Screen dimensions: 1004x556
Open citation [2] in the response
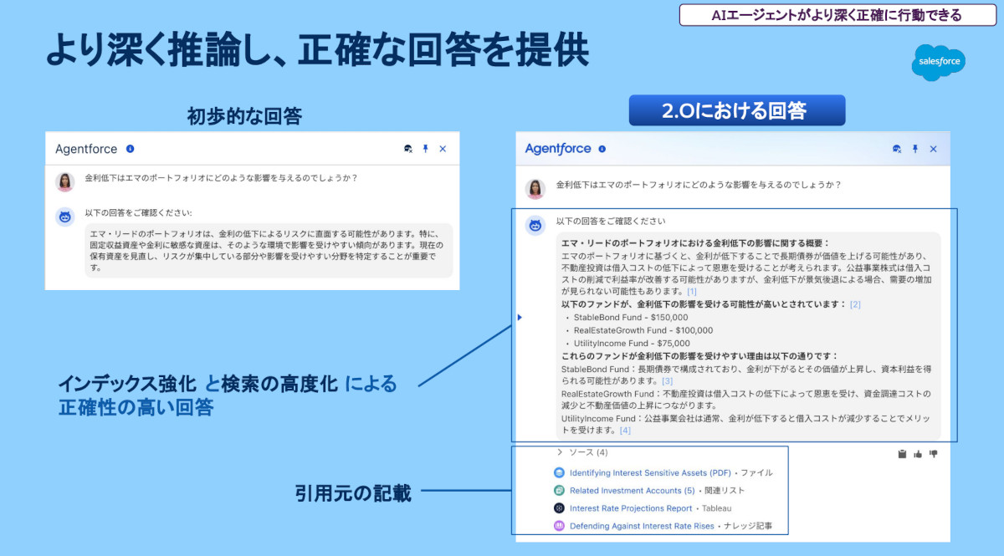pos(855,304)
